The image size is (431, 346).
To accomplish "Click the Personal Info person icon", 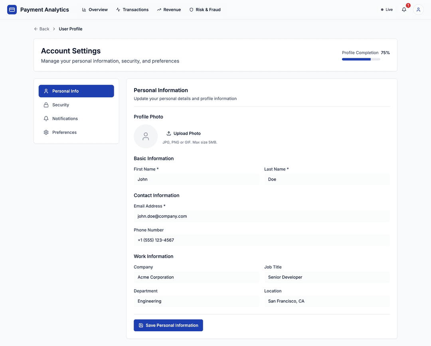I will (46, 91).
